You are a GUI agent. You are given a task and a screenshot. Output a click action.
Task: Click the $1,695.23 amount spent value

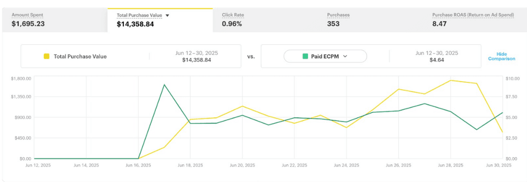coord(28,24)
